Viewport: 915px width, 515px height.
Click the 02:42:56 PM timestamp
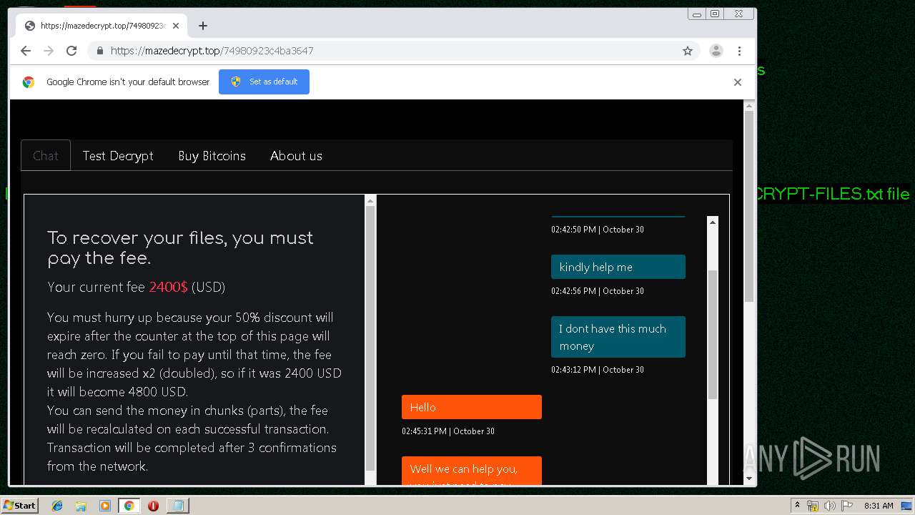click(x=598, y=291)
